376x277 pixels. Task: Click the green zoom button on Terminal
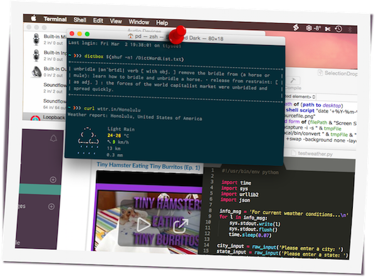[x=87, y=34]
